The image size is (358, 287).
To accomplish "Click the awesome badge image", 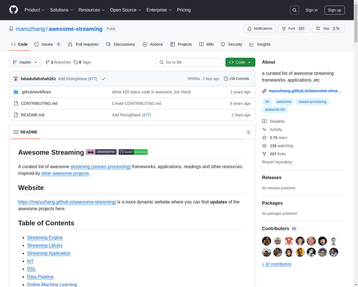I will [x=101, y=152].
